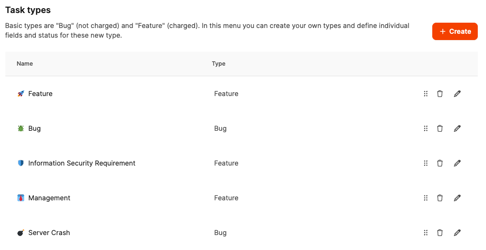Edit Information Security Requirement type
This screenshot has width=486, height=250.
coord(457,163)
